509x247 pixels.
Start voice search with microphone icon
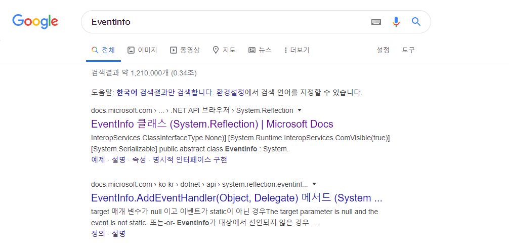click(396, 22)
